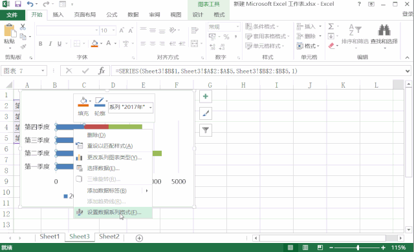Collapse the ribbon with the arrow
Viewport: 414px width, 252px height.
[x=407, y=57]
